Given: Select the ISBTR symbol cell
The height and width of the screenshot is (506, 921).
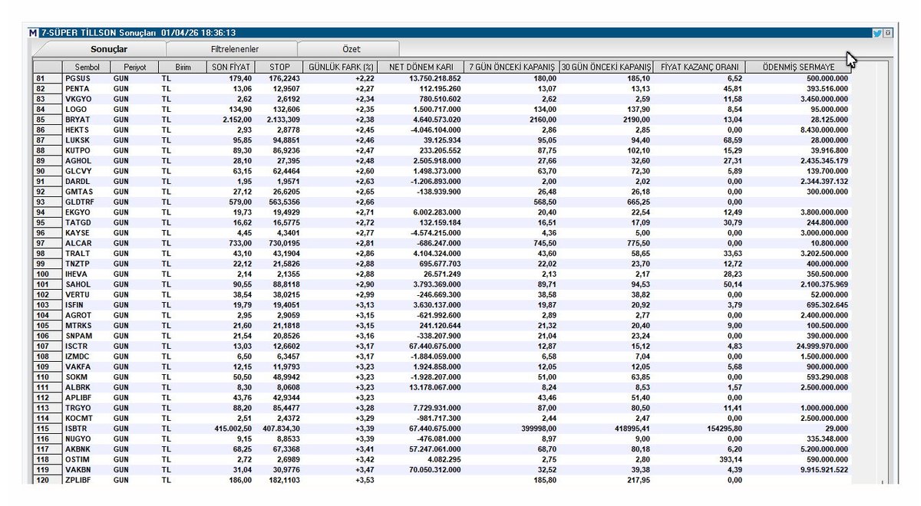Looking at the screenshot, I should click(x=87, y=430).
